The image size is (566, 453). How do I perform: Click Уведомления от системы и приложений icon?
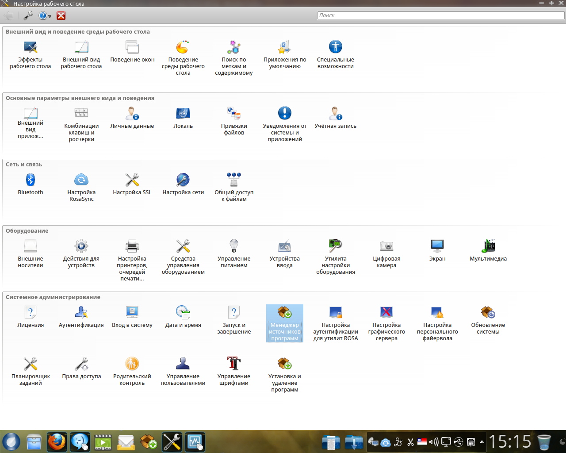(x=284, y=114)
